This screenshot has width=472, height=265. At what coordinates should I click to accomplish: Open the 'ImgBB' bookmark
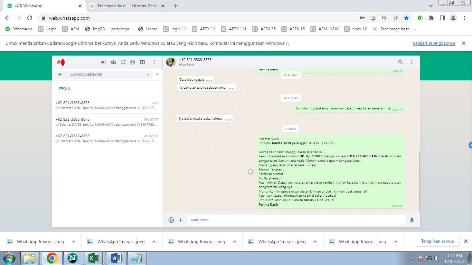click(108, 29)
